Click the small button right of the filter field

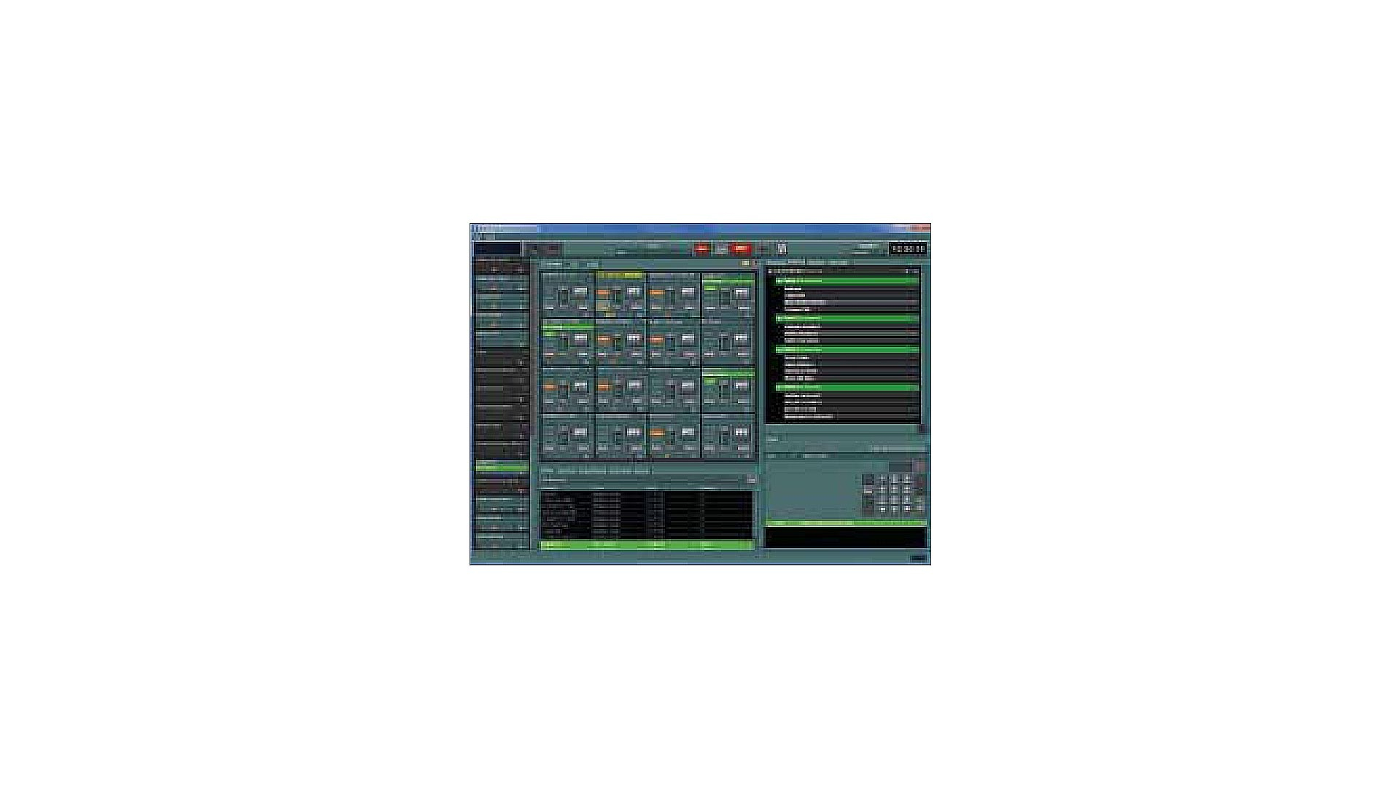tap(750, 479)
